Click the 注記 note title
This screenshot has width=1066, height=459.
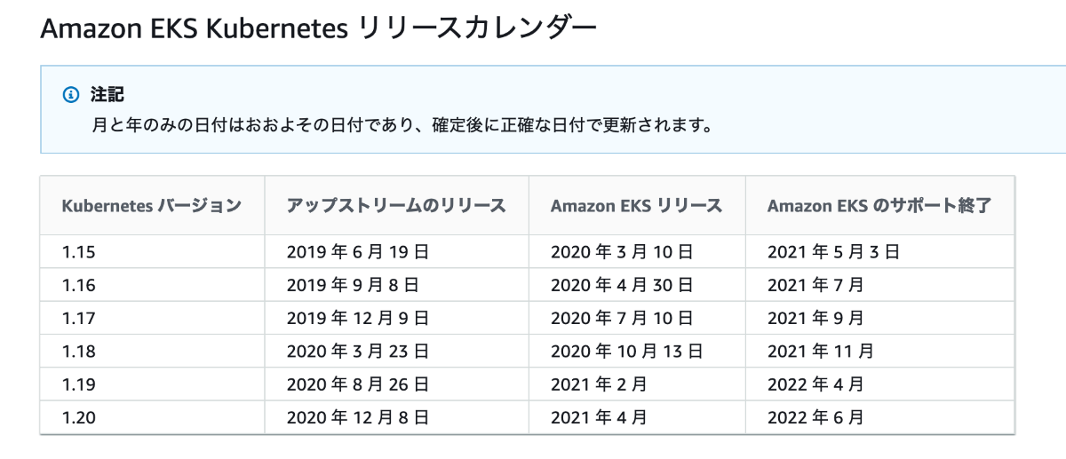pyautogui.click(x=107, y=94)
